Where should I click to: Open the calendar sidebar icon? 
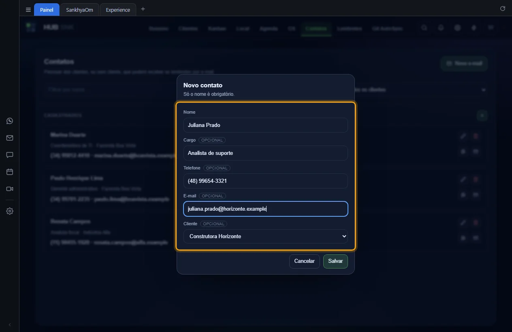point(10,172)
